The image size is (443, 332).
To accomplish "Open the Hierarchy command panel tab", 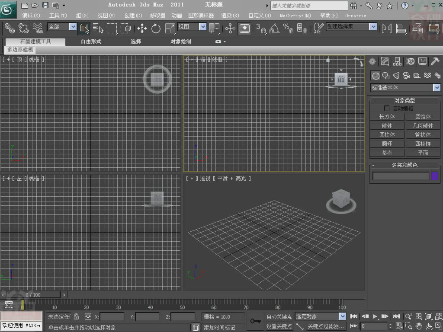I will 397,61.
